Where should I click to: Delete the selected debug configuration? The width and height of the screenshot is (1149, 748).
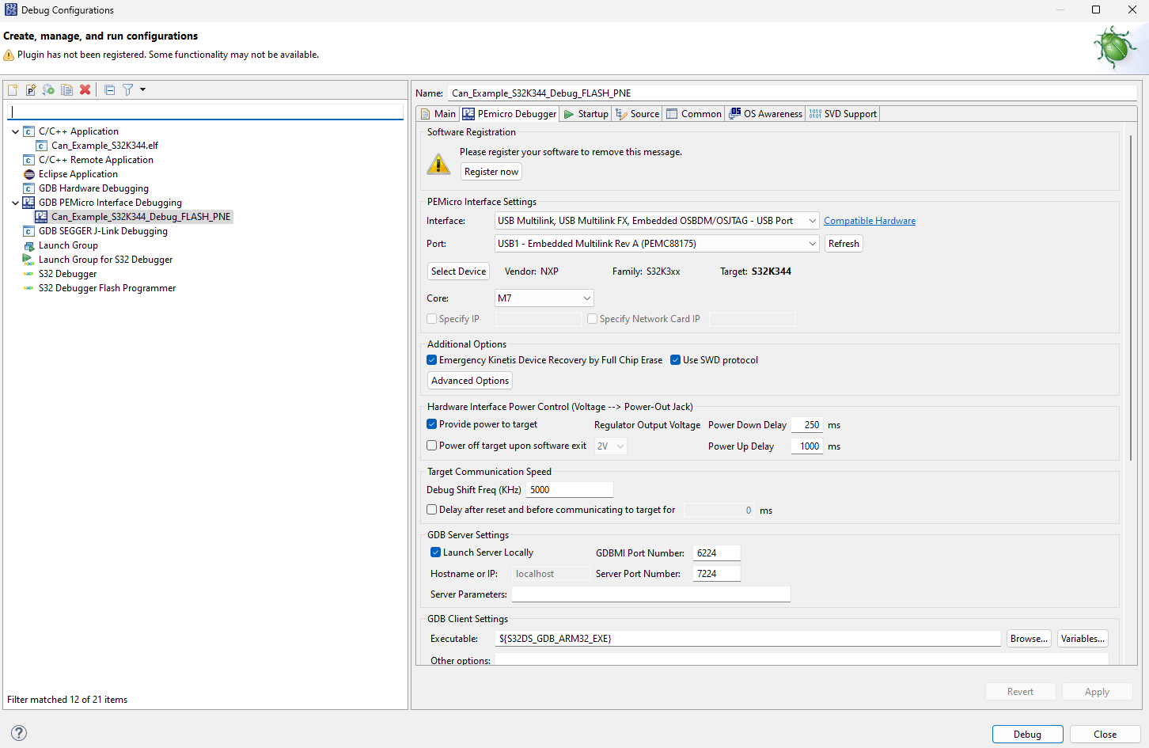click(x=85, y=89)
